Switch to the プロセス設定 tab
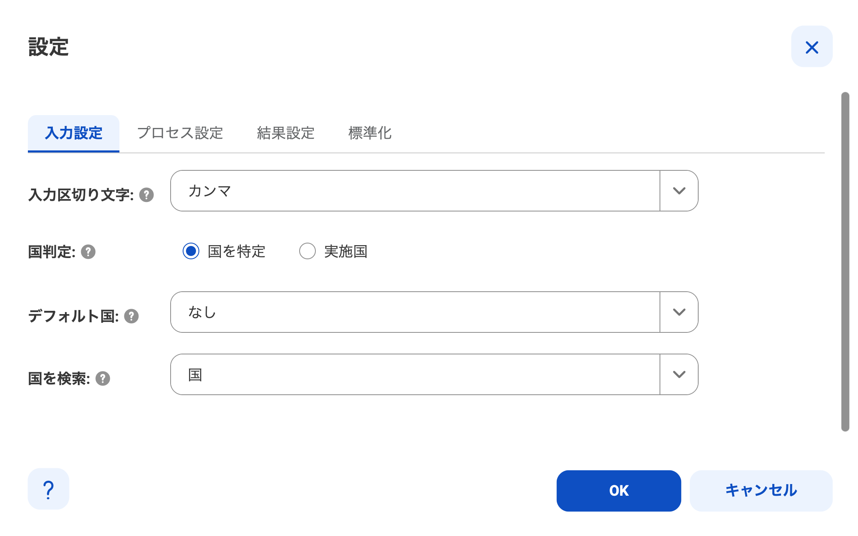Screen dimensions: 858x536 point(180,133)
